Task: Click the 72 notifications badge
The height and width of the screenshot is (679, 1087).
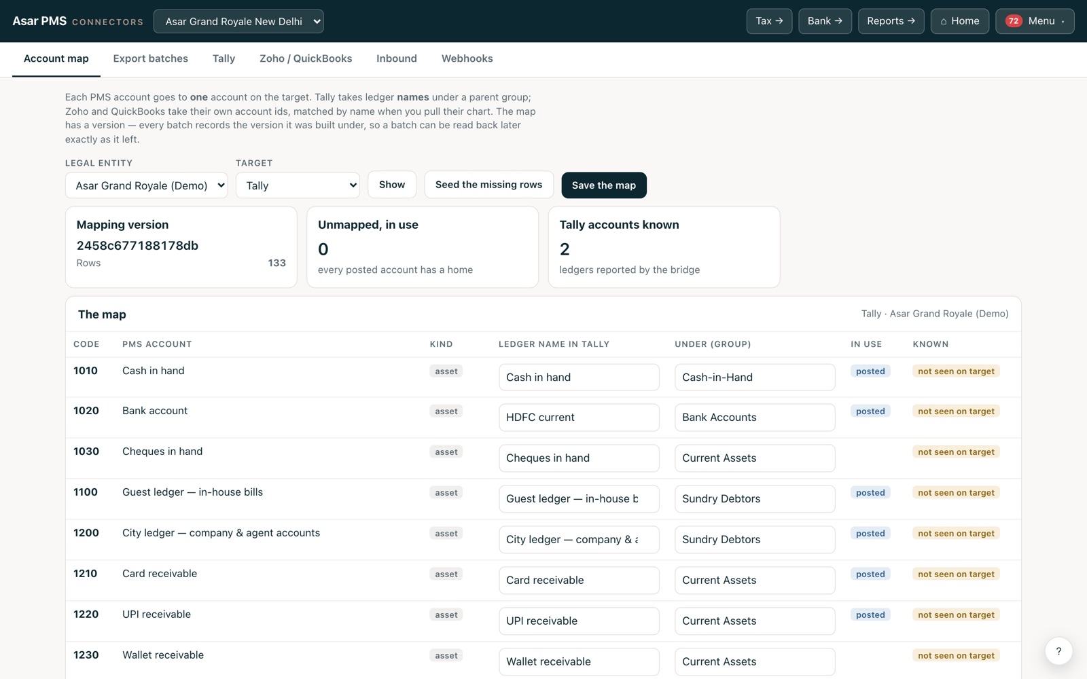Action: [1014, 21]
